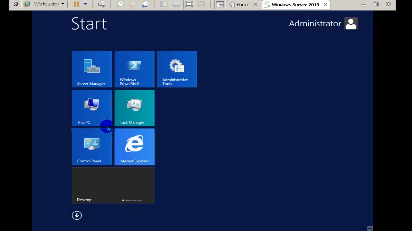Open the snapshot manager icon
Viewport: 412px width, 231px height.
(x=145, y=4)
